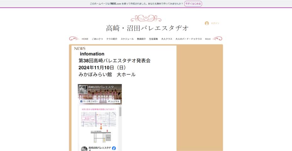Image resolution: width=292 pixels, height=151 pixels.
Task: Click the login avatar icon
Action: coord(207,23)
